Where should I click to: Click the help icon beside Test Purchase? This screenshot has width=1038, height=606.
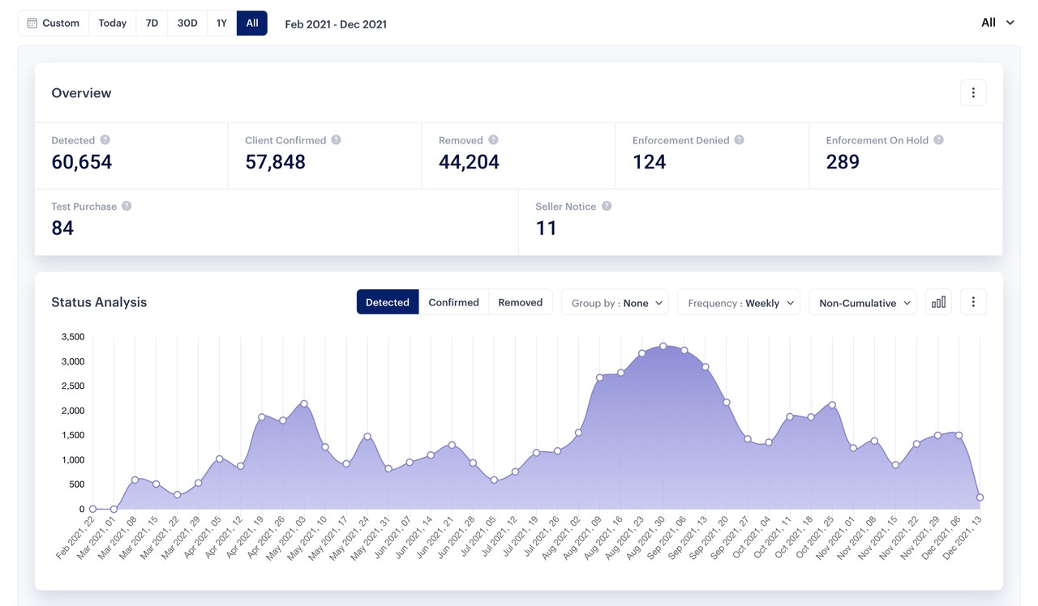click(127, 207)
